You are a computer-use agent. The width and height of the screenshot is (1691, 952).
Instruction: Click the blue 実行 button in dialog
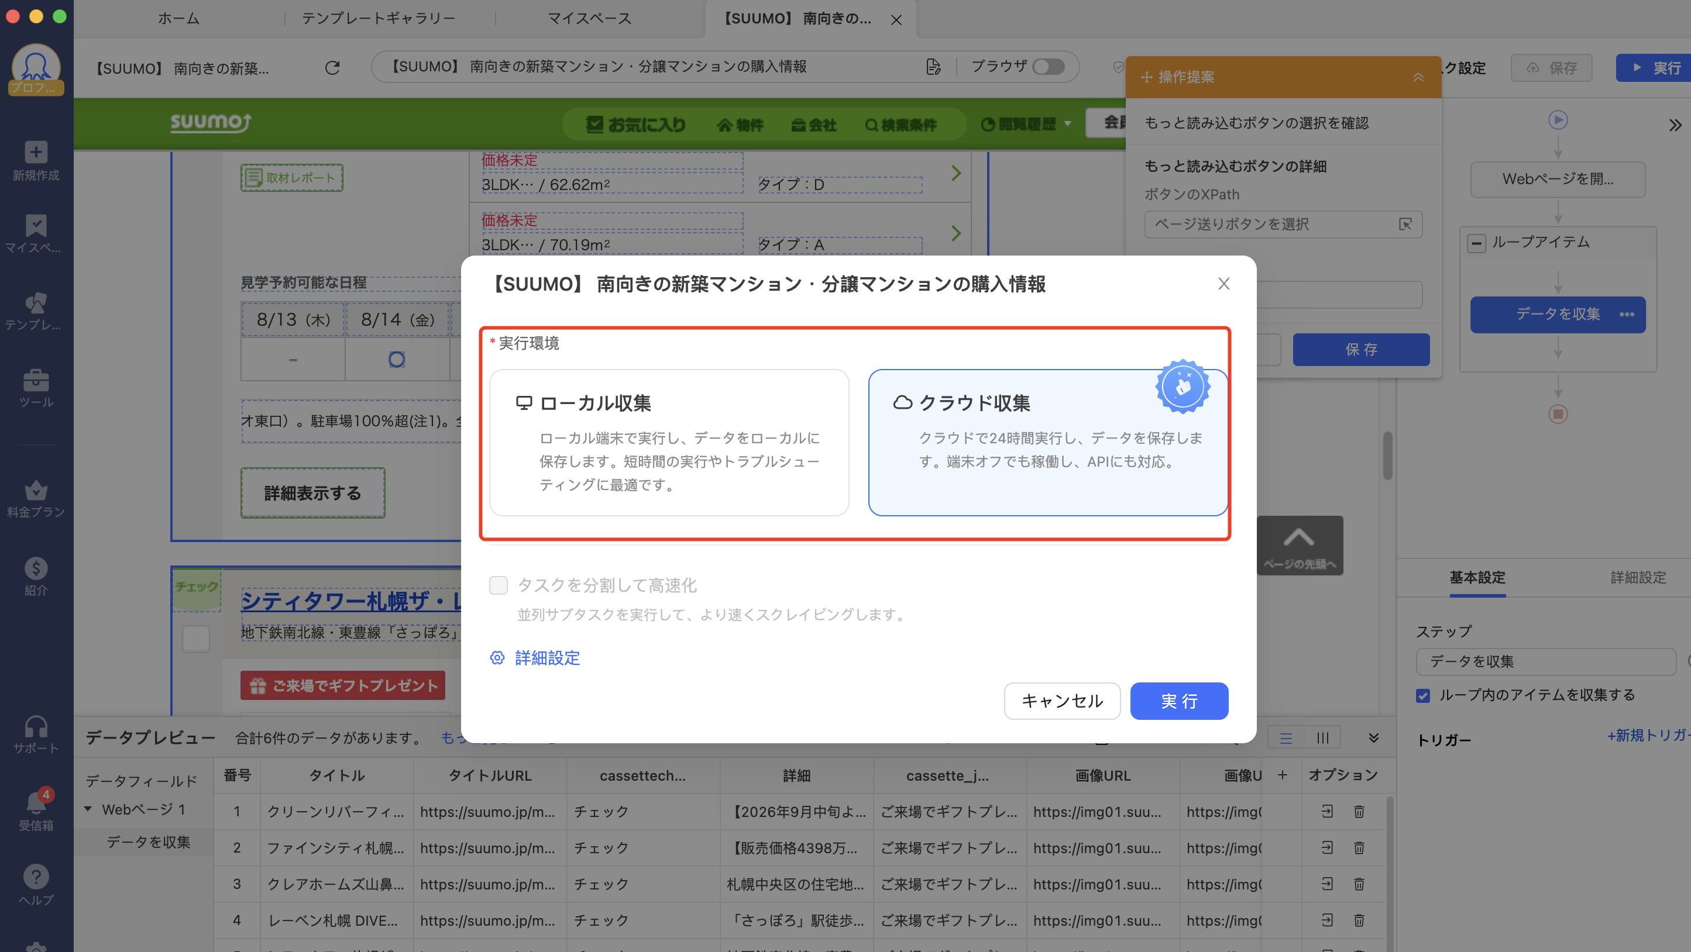(1179, 701)
